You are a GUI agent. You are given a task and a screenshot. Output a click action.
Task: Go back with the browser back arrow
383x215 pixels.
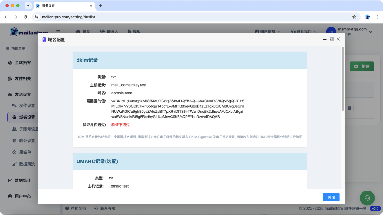(6, 17)
